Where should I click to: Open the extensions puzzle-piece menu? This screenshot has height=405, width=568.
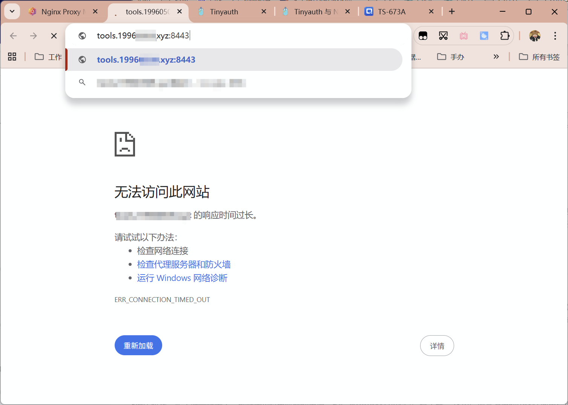click(x=505, y=35)
